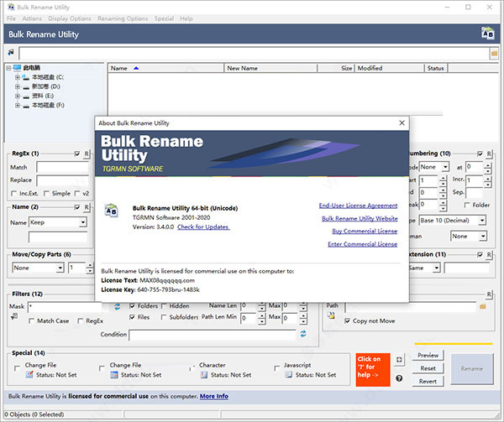
Task: Open the File menu
Action: tap(11, 18)
